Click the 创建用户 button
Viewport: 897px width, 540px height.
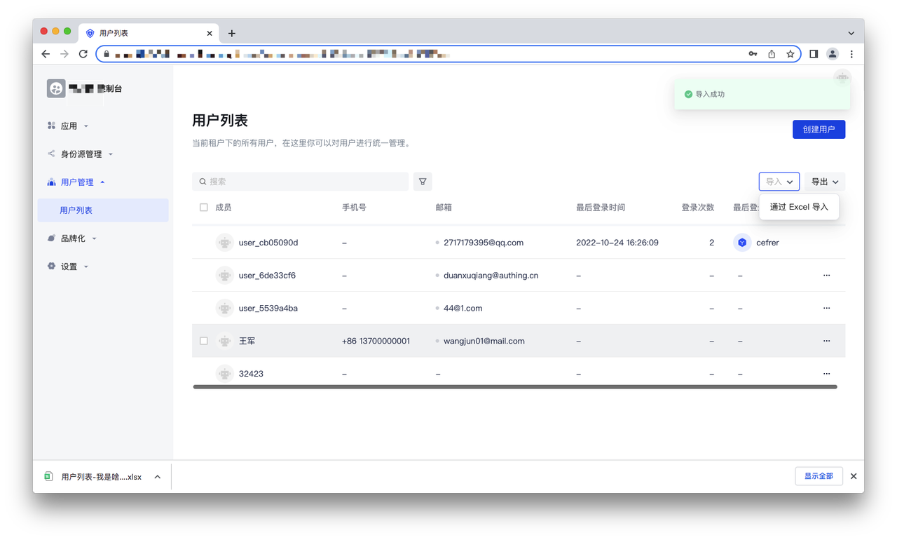[819, 130]
